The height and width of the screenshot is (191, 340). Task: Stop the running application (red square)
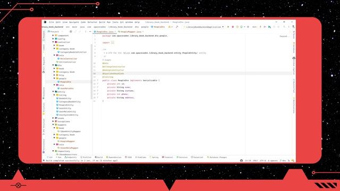point(233,27)
